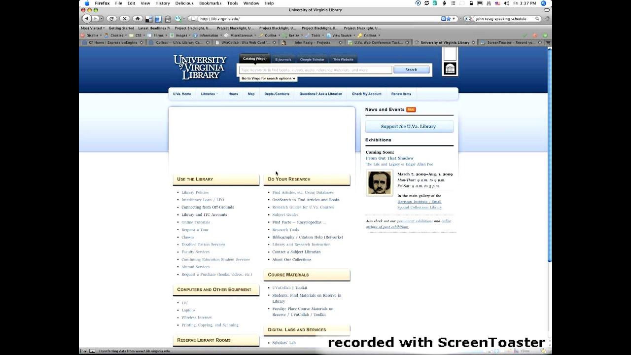The width and height of the screenshot is (631, 355).
Task: Click the volume icon in the menu bar
Action: 506,3
